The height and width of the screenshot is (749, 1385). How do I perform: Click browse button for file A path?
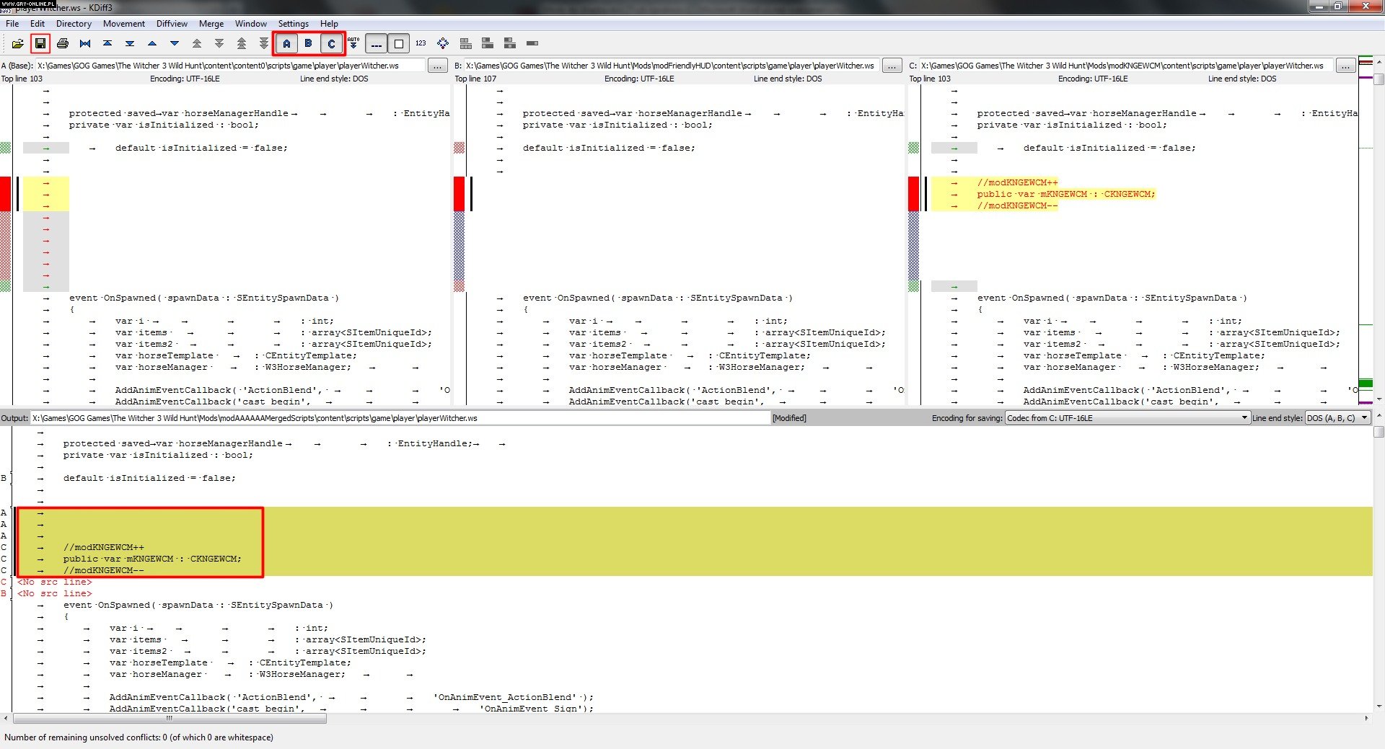(438, 66)
